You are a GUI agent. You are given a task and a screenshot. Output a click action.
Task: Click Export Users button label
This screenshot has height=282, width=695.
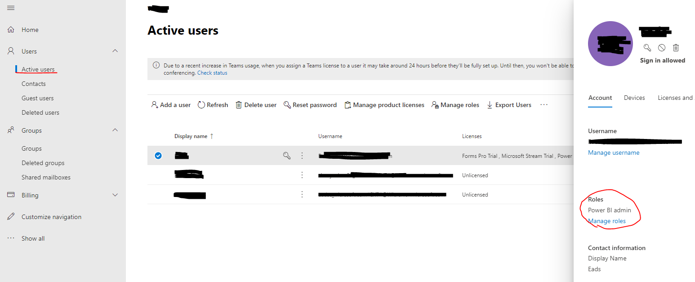tap(513, 105)
